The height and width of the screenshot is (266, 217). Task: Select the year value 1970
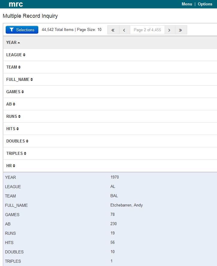click(x=115, y=177)
